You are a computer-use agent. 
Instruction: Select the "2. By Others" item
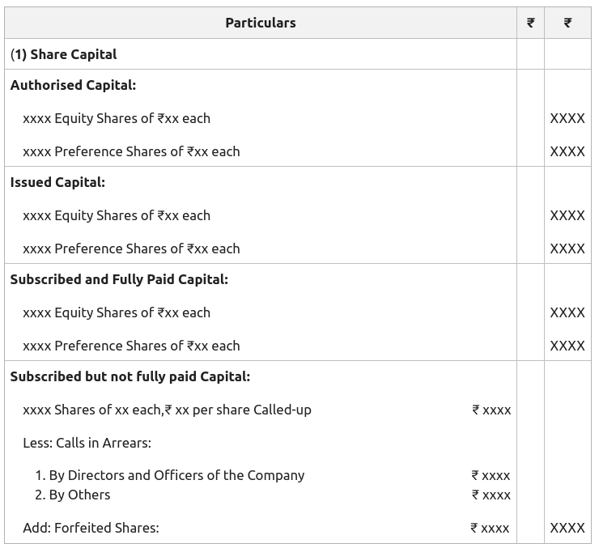tap(73, 495)
